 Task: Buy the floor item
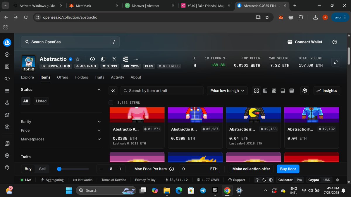click(x=288, y=169)
